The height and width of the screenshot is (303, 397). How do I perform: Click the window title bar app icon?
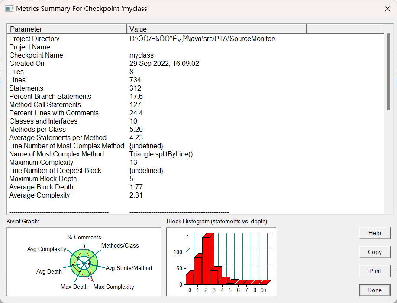[x=10, y=9]
